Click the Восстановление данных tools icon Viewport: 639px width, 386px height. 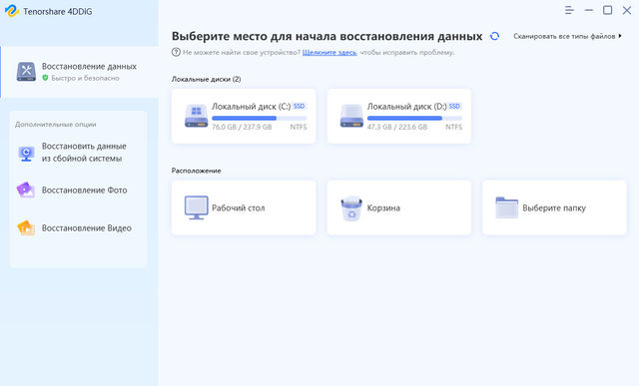26,71
